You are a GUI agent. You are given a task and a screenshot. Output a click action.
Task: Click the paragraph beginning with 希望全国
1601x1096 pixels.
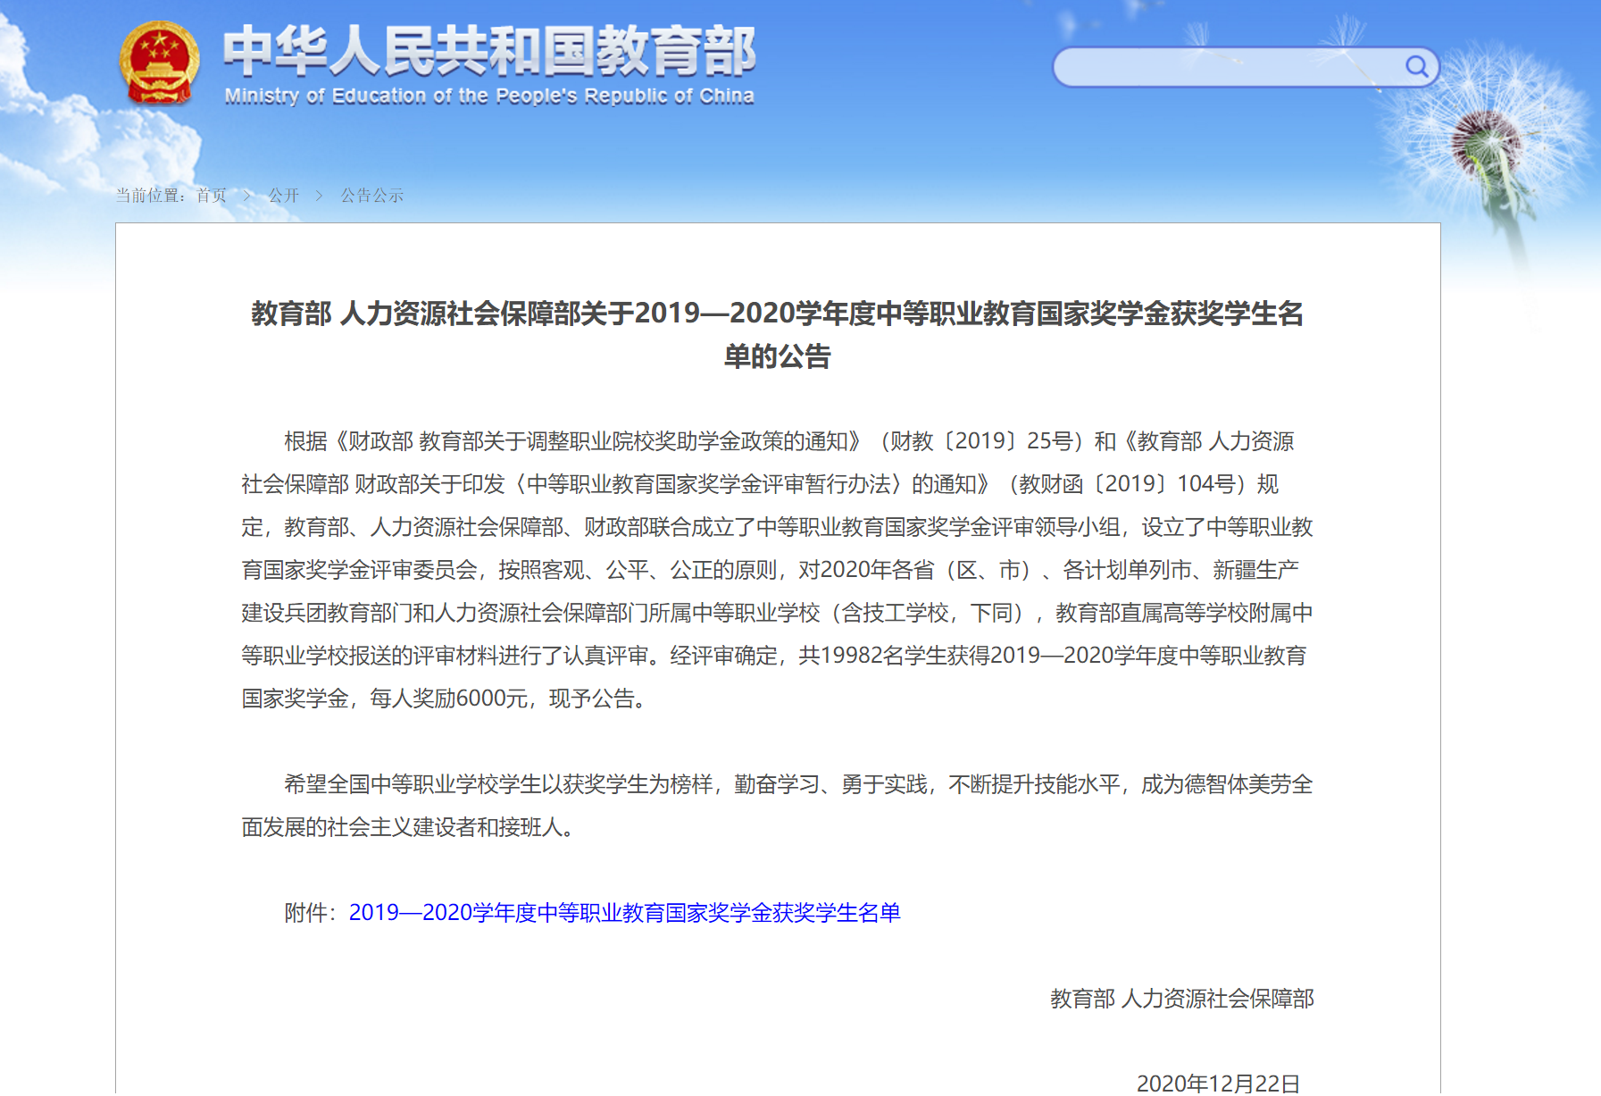pos(777,805)
